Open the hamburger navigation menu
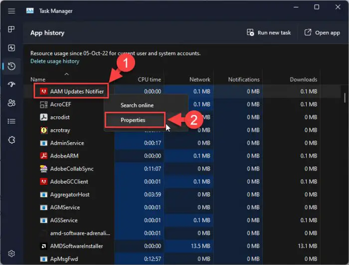 (x=11, y=11)
